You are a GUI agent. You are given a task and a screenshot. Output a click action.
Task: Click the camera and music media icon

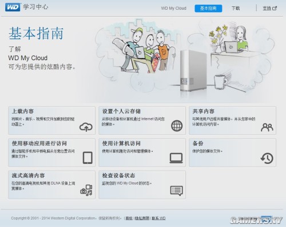(x=86, y=190)
